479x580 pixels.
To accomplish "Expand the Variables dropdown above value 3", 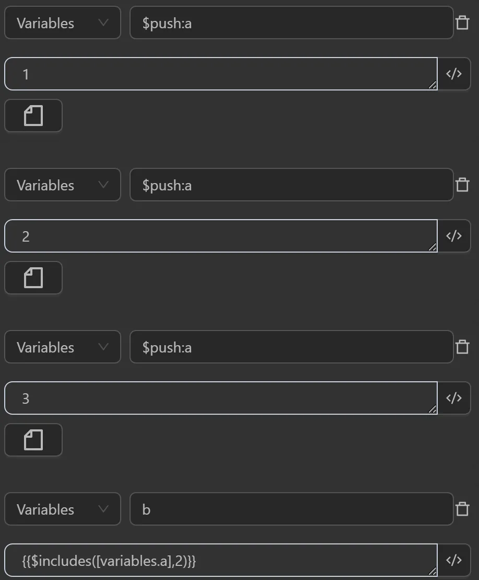I will [x=63, y=347].
